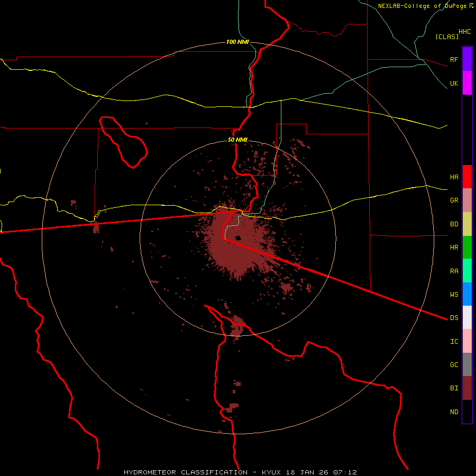
Task: Click the IC legend label
Action: coord(454,342)
